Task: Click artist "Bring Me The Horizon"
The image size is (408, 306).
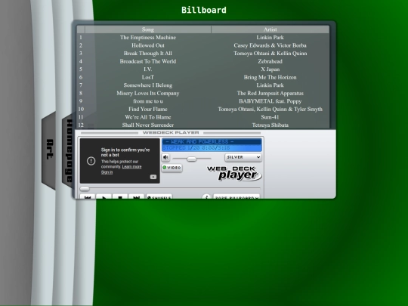Action: pos(270,77)
